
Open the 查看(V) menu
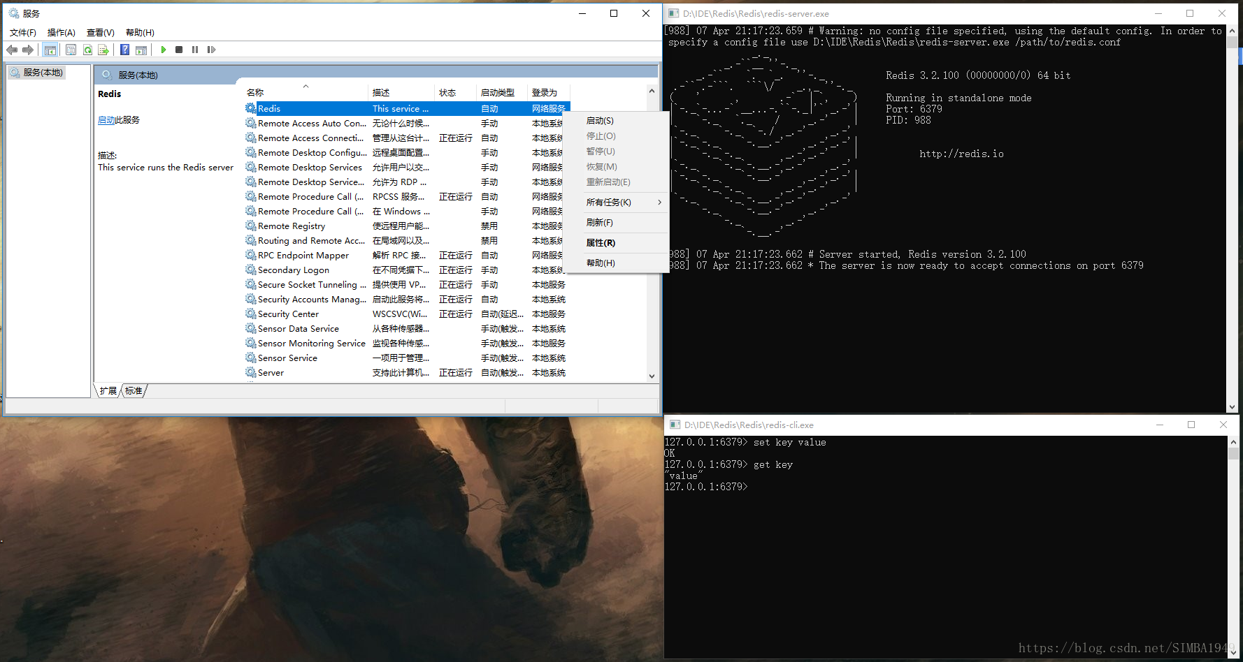tap(100, 33)
